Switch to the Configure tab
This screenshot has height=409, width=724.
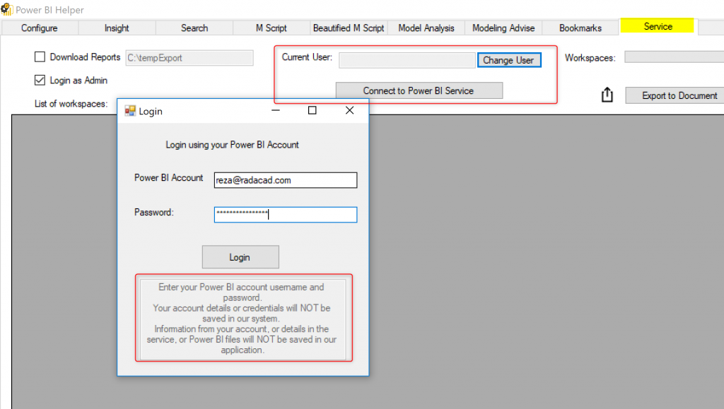pyautogui.click(x=40, y=28)
